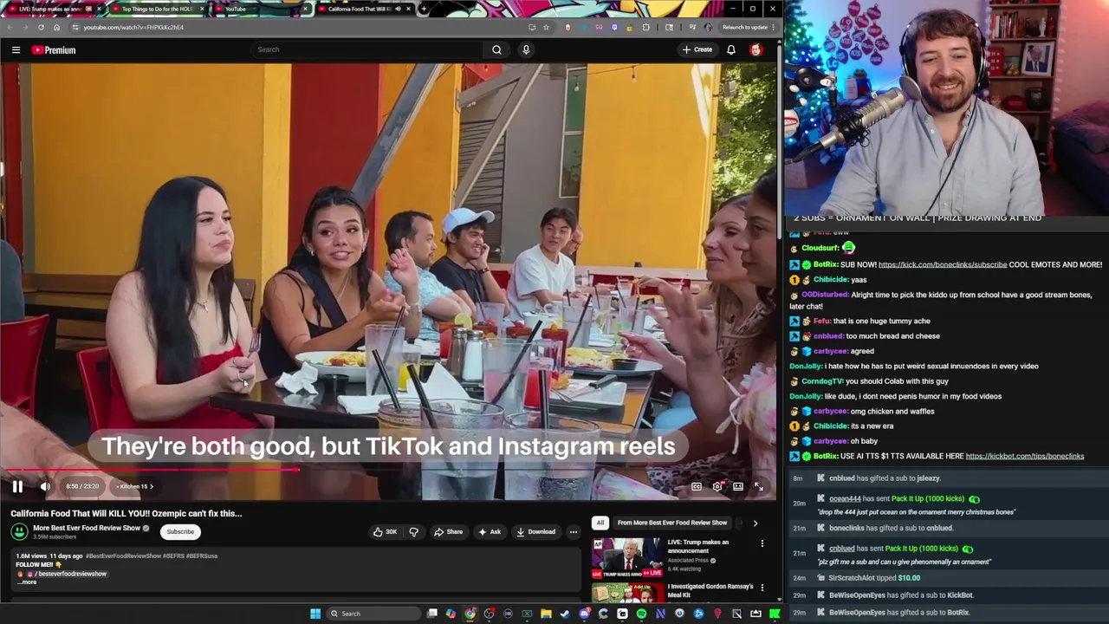The width and height of the screenshot is (1109, 624).
Task: Toggle theater mode in video player
Action: [x=738, y=486]
